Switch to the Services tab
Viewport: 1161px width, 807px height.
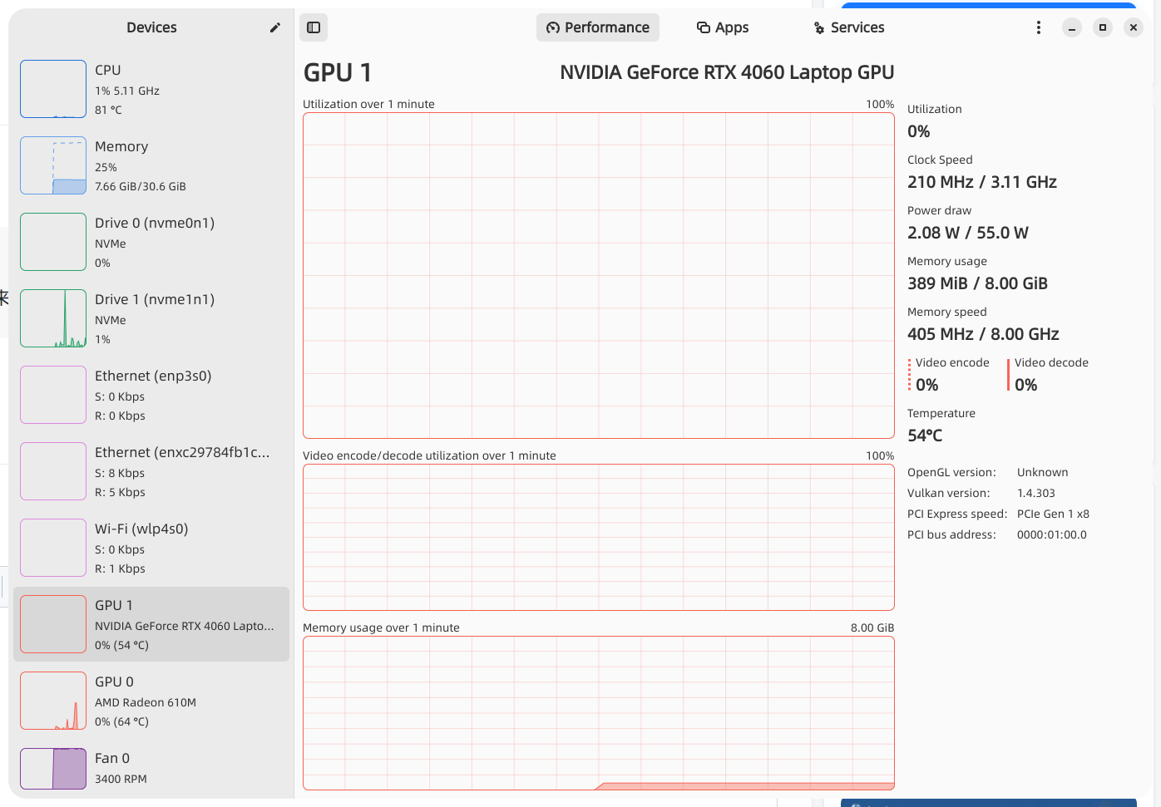pyautogui.click(x=848, y=27)
